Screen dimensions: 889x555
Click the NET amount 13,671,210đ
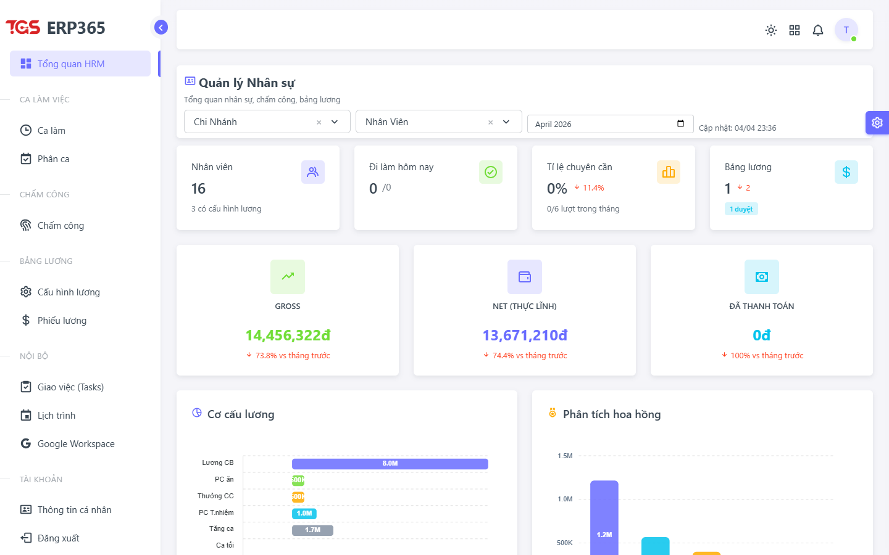click(x=525, y=335)
